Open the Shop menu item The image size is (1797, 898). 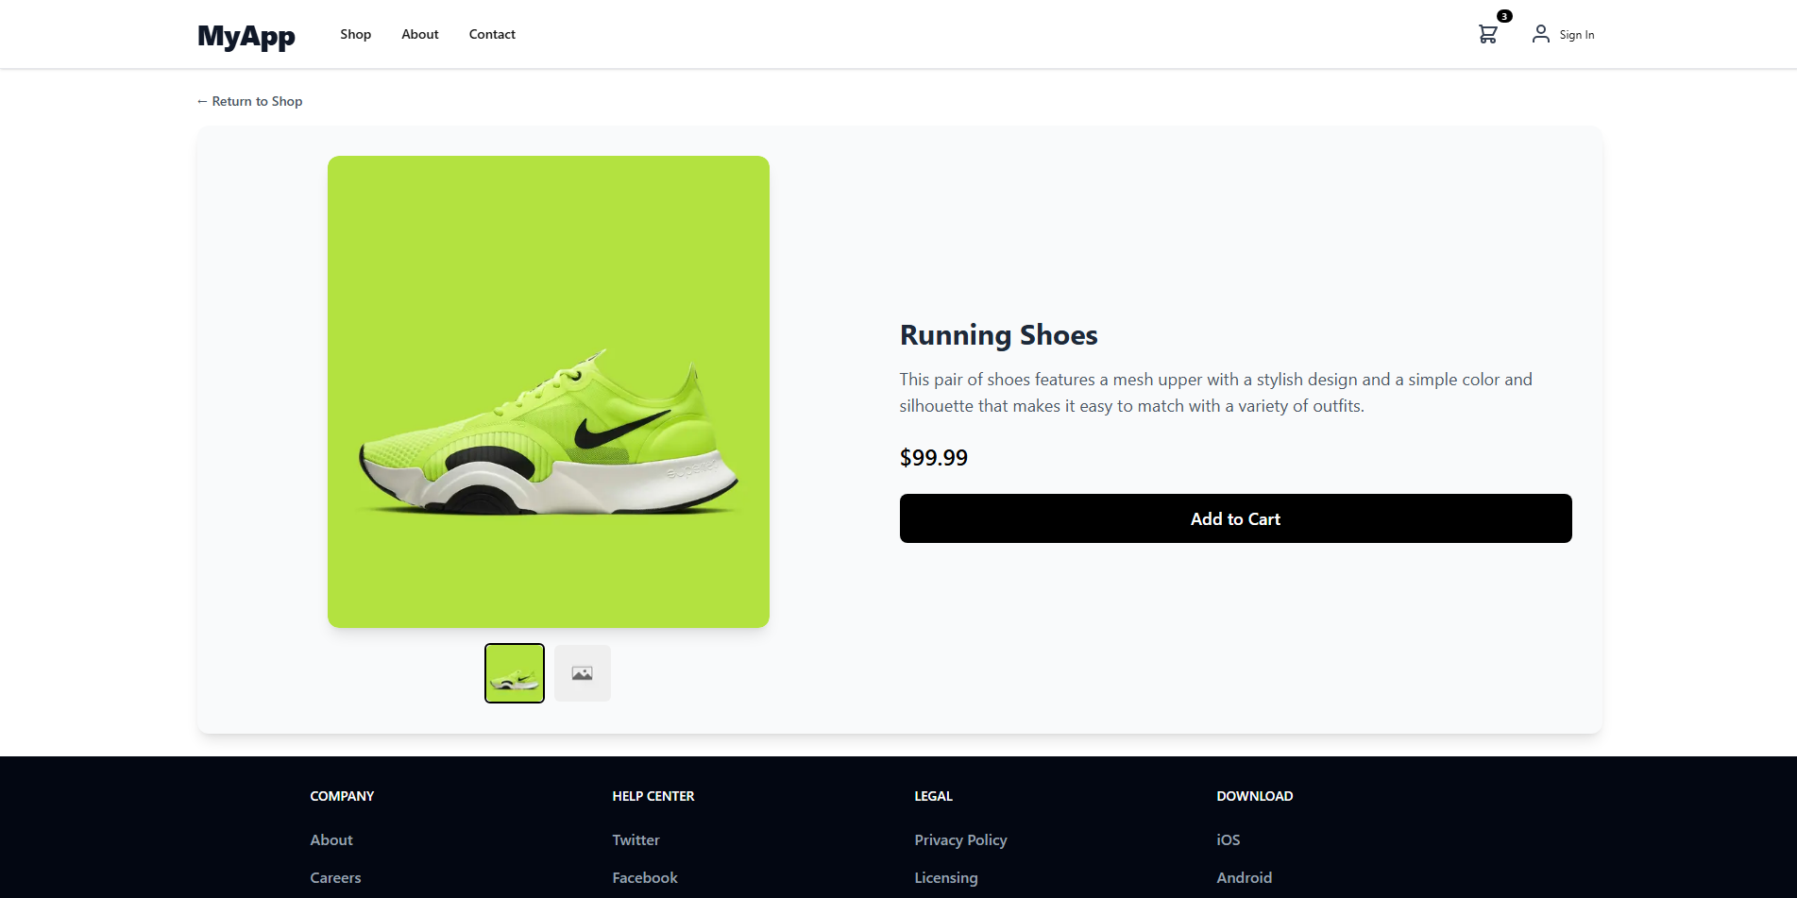pyautogui.click(x=356, y=34)
